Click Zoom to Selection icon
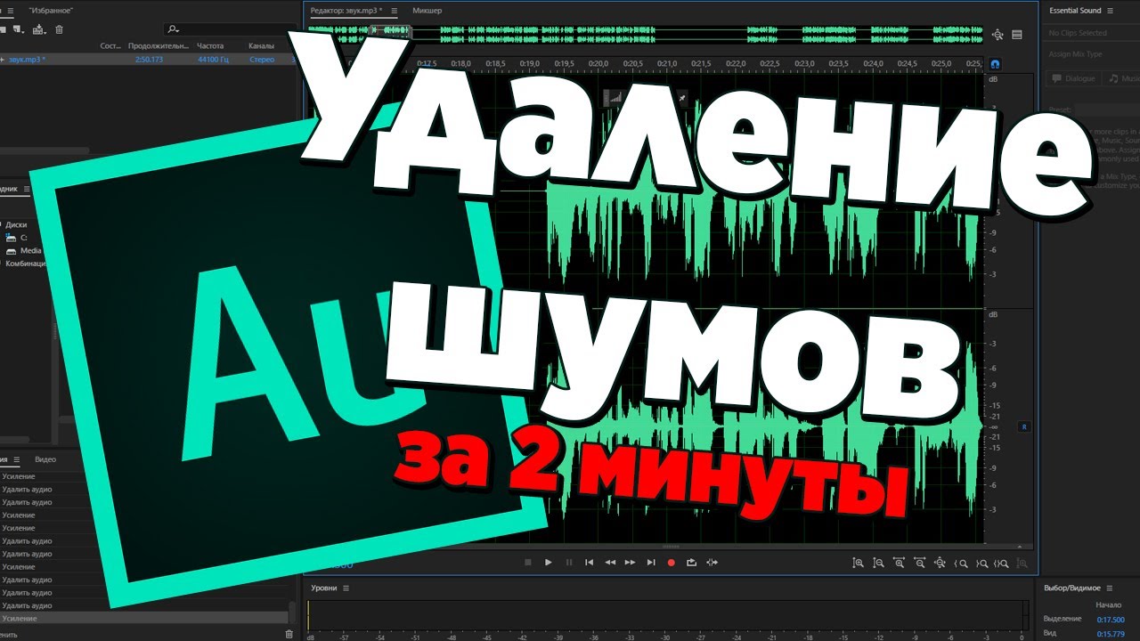The width and height of the screenshot is (1140, 641). (1002, 563)
